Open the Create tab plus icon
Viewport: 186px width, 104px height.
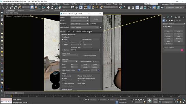pos(164,17)
